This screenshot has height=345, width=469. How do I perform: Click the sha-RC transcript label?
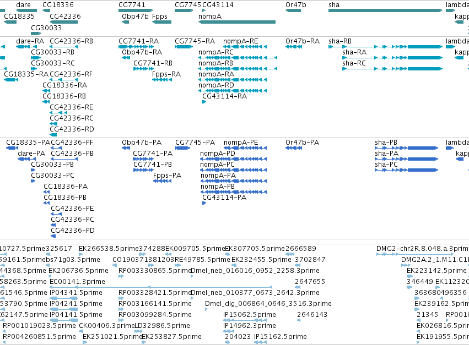click(354, 63)
